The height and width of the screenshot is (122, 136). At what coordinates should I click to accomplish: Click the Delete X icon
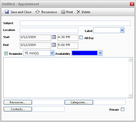(78, 12)
